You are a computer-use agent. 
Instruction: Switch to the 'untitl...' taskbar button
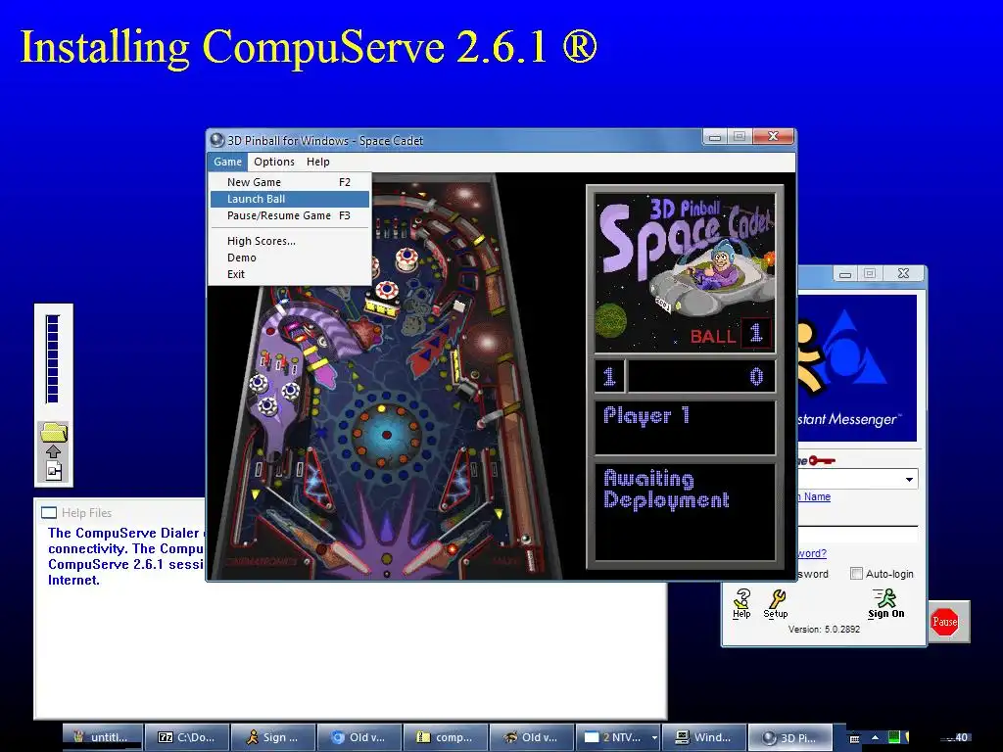(x=103, y=737)
